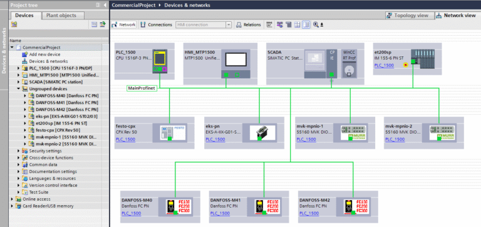Open the HMI connection type dropdown
Image resolution: width=481 pixels, height=227 pixels.
pyautogui.click(x=229, y=25)
